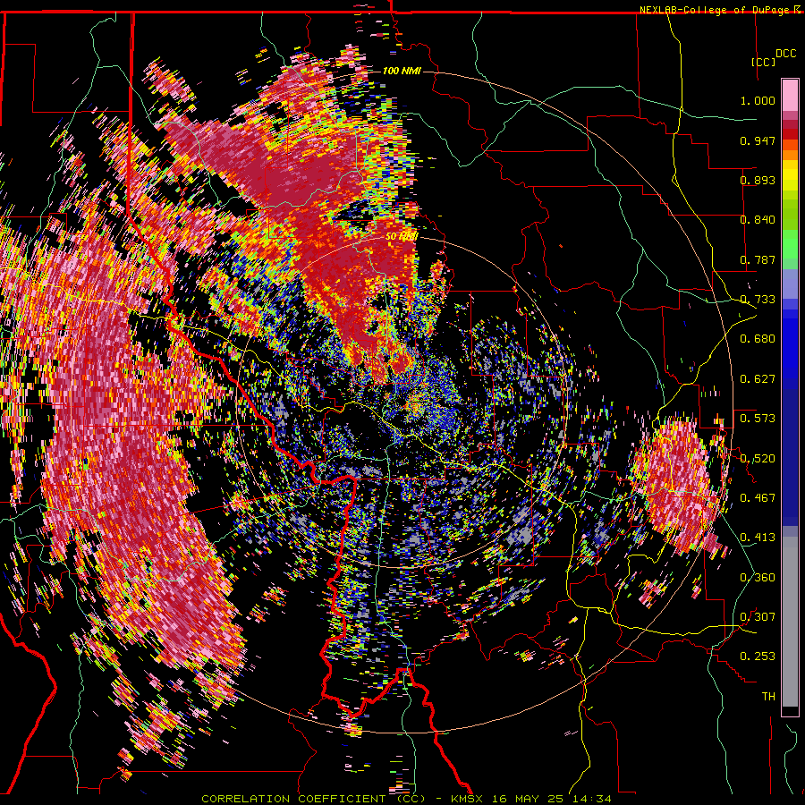Image resolution: width=805 pixels, height=805 pixels.
Task: Select the 0.733 legend value
Action: (x=758, y=300)
